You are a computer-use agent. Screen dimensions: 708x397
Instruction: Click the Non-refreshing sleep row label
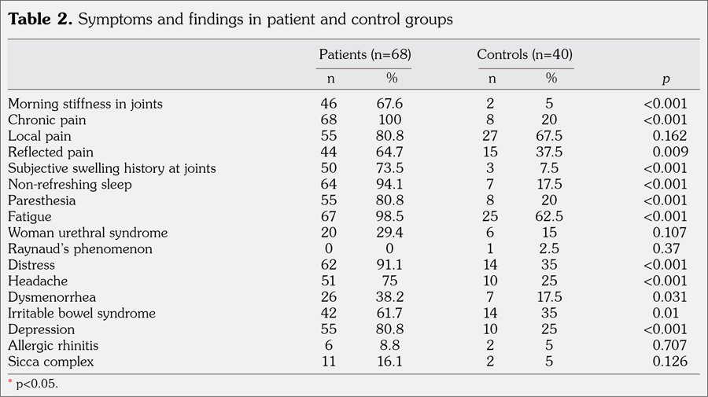pyautogui.click(x=69, y=185)
